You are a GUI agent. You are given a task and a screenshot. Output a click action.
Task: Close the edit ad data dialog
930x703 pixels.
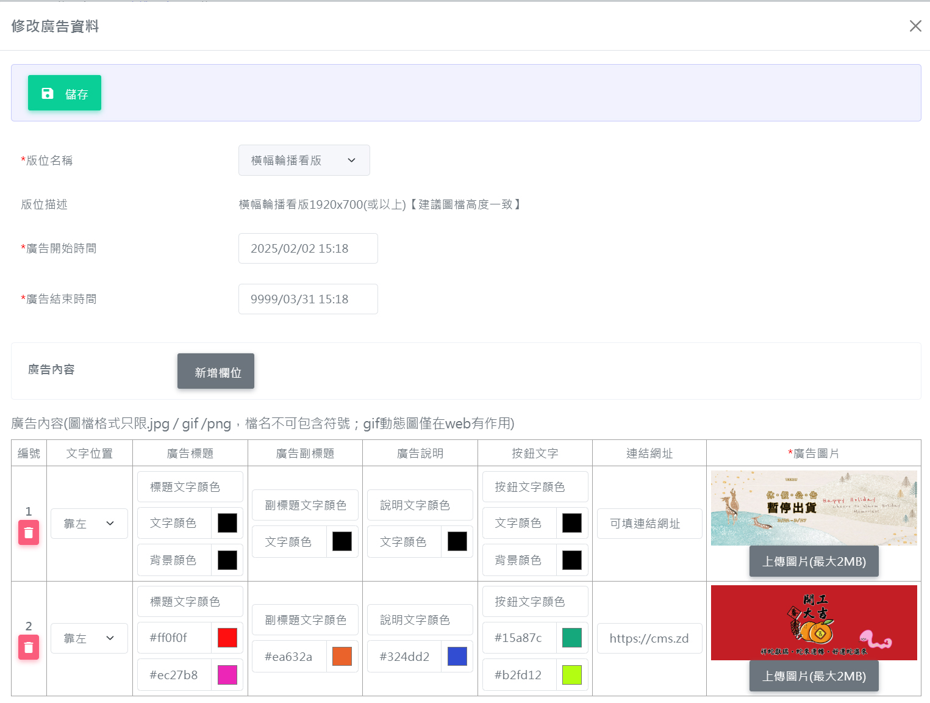915,26
